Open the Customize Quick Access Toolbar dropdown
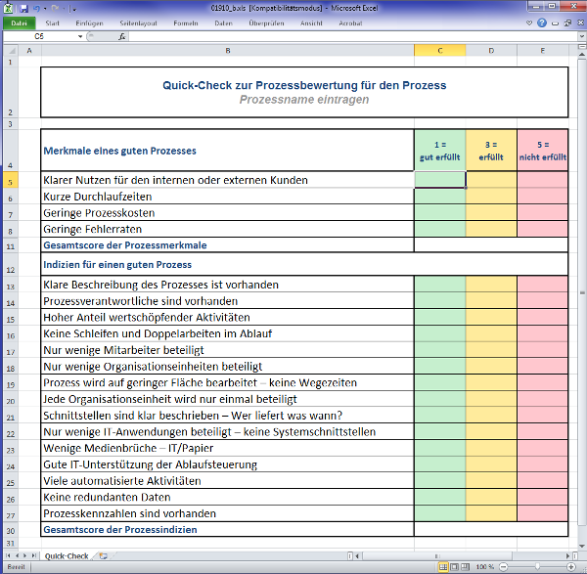 pyautogui.click(x=74, y=8)
